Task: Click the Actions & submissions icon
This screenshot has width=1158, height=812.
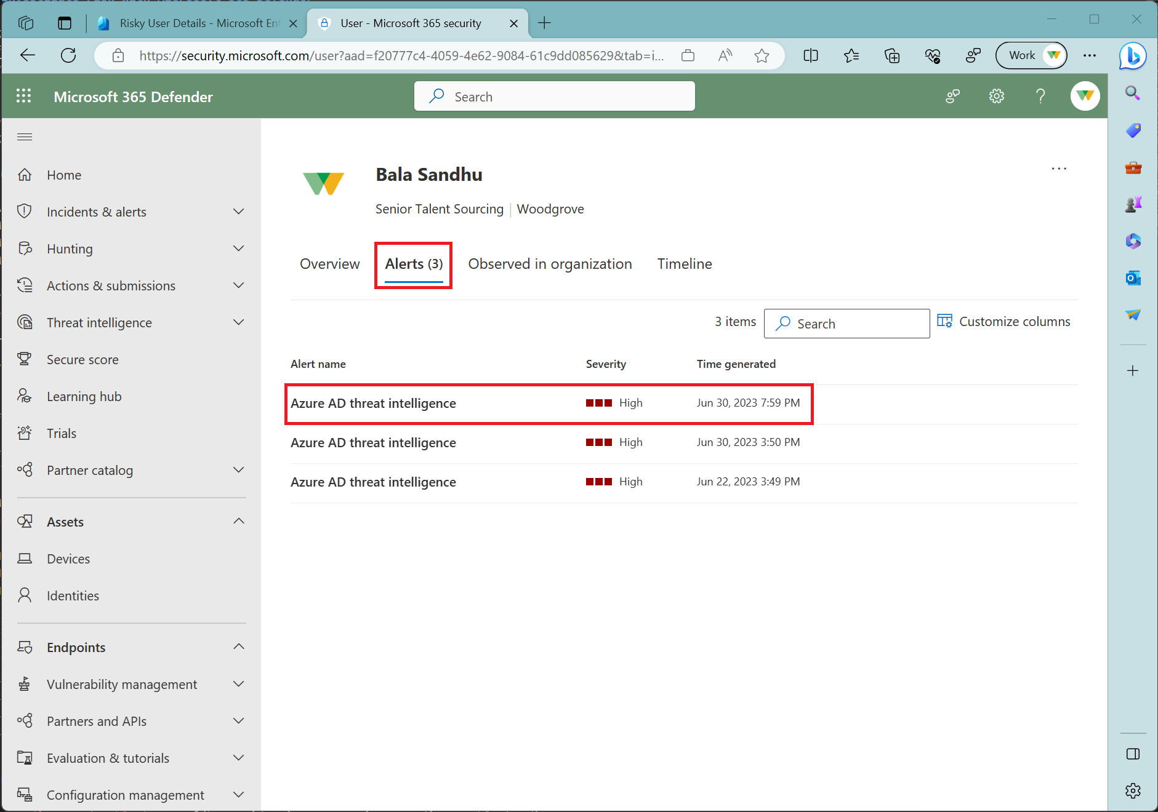Action: (x=25, y=285)
